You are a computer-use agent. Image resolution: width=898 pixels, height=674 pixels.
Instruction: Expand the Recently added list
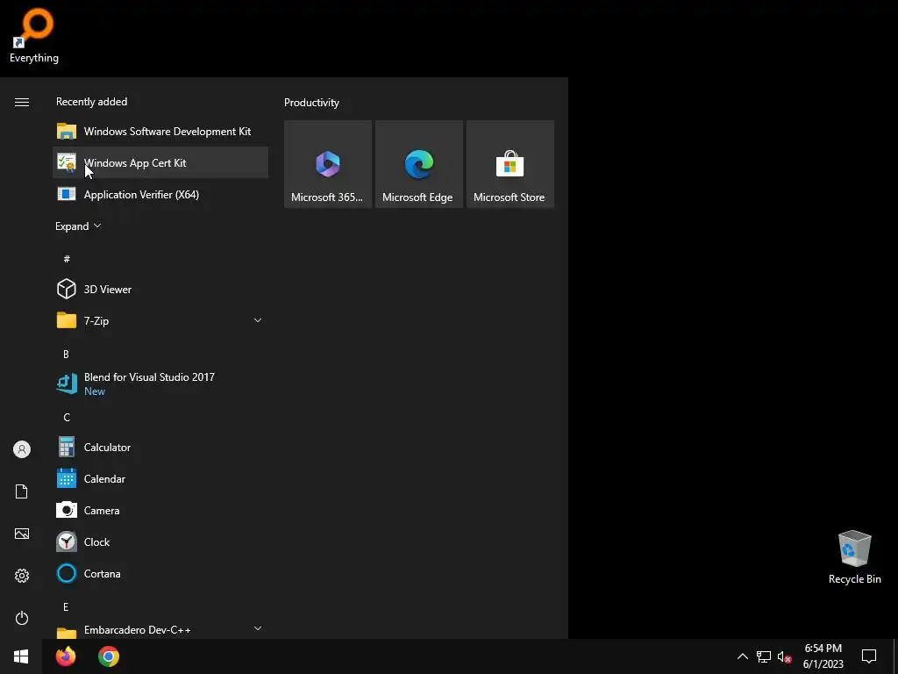(78, 226)
